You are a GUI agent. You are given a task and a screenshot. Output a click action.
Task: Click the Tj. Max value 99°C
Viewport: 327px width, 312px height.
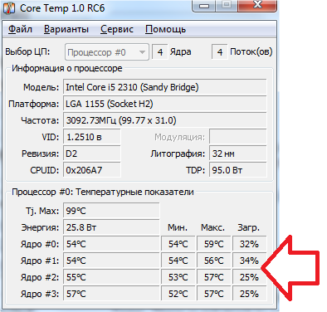111,211
